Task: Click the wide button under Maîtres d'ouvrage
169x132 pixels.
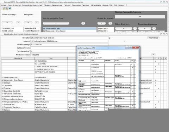Action: click(x=7, y=22)
